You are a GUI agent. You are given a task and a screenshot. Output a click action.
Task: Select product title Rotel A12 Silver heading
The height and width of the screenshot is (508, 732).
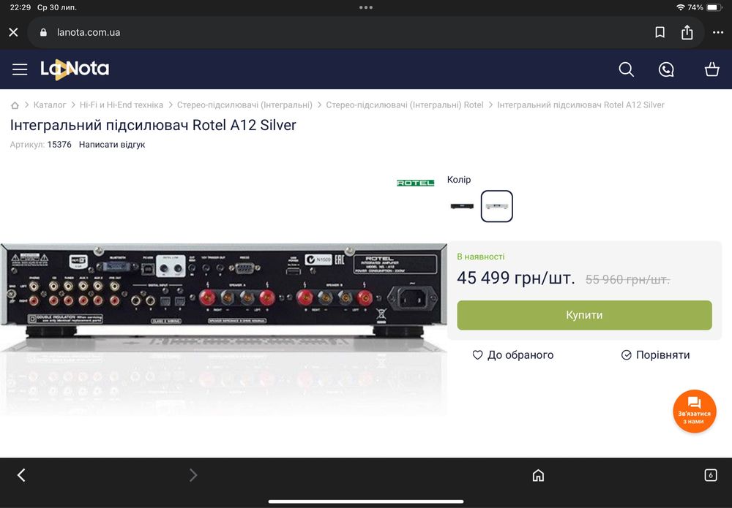pyautogui.click(x=153, y=125)
